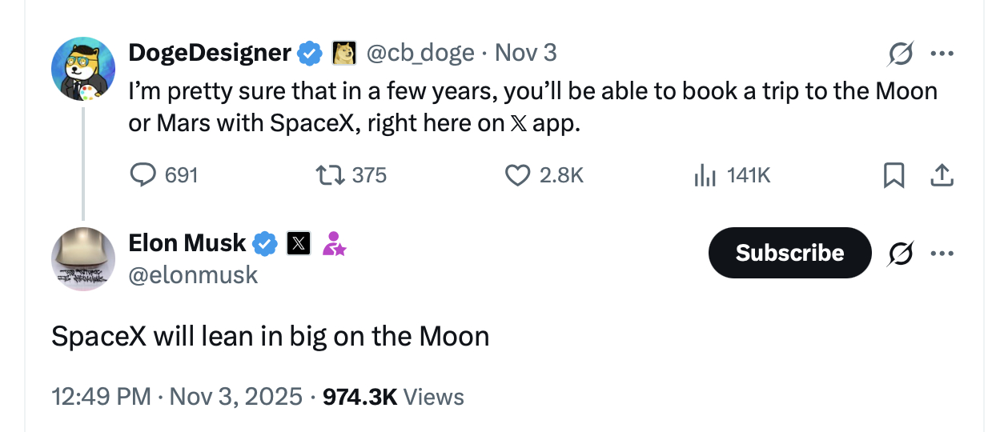Click Grok icon beside the Subscribe button
This screenshot has height=432, width=1004.
(x=899, y=254)
